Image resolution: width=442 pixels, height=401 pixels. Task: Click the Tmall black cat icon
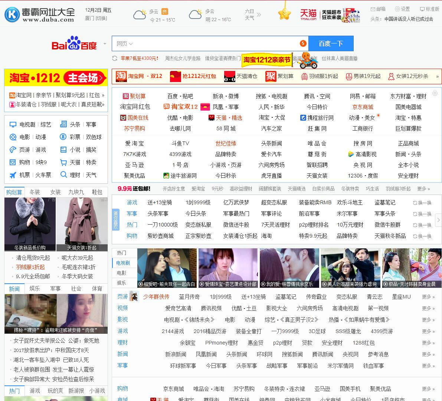[229, 76]
